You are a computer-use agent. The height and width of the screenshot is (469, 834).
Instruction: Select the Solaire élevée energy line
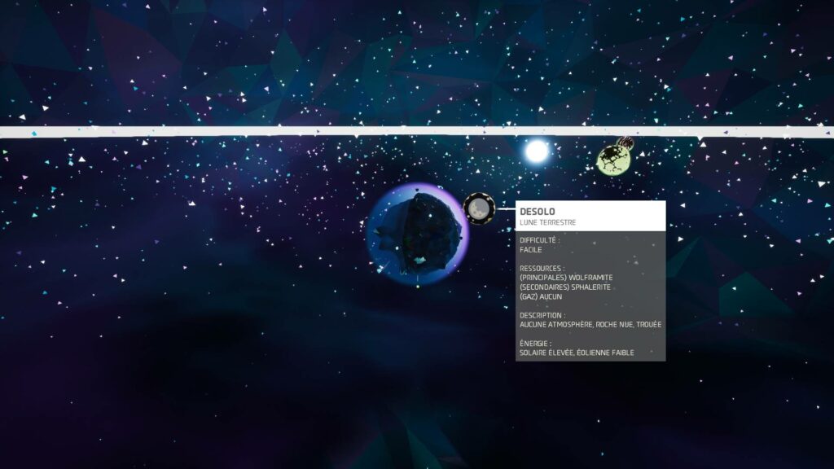(576, 353)
